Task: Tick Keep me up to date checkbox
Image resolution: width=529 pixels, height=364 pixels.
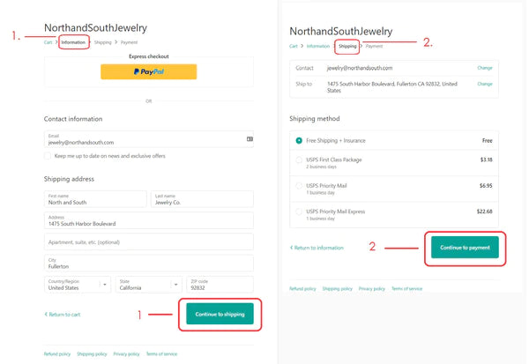Action: point(48,156)
